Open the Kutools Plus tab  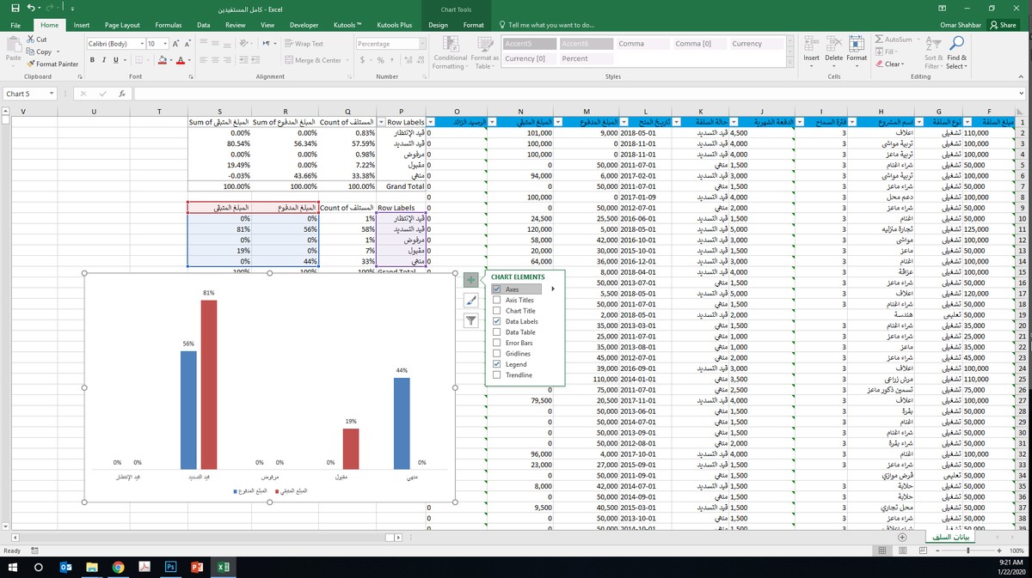[393, 25]
